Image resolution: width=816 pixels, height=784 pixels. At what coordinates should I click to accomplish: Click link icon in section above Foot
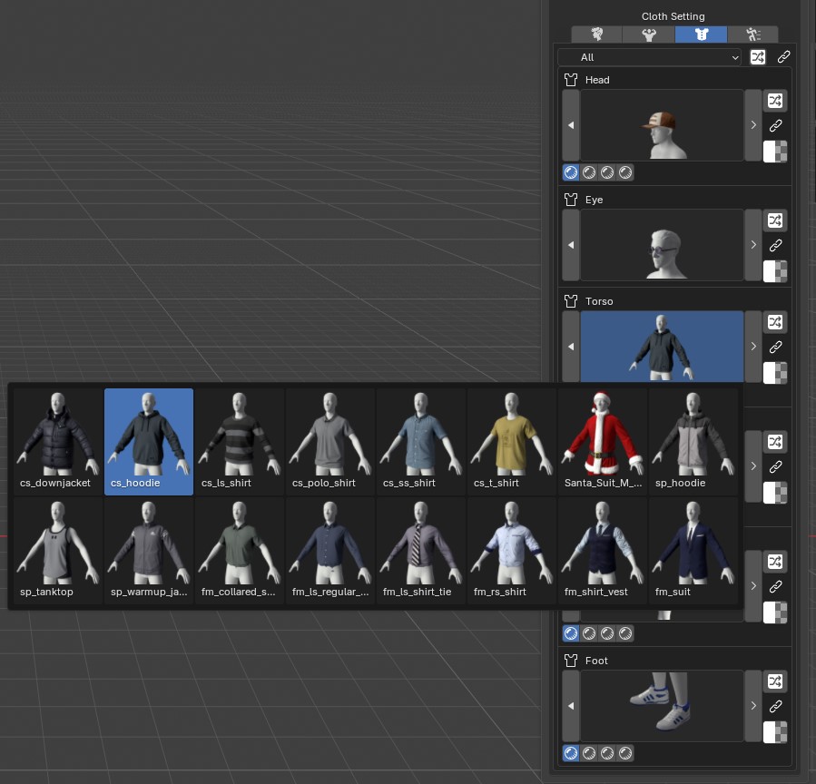click(775, 586)
